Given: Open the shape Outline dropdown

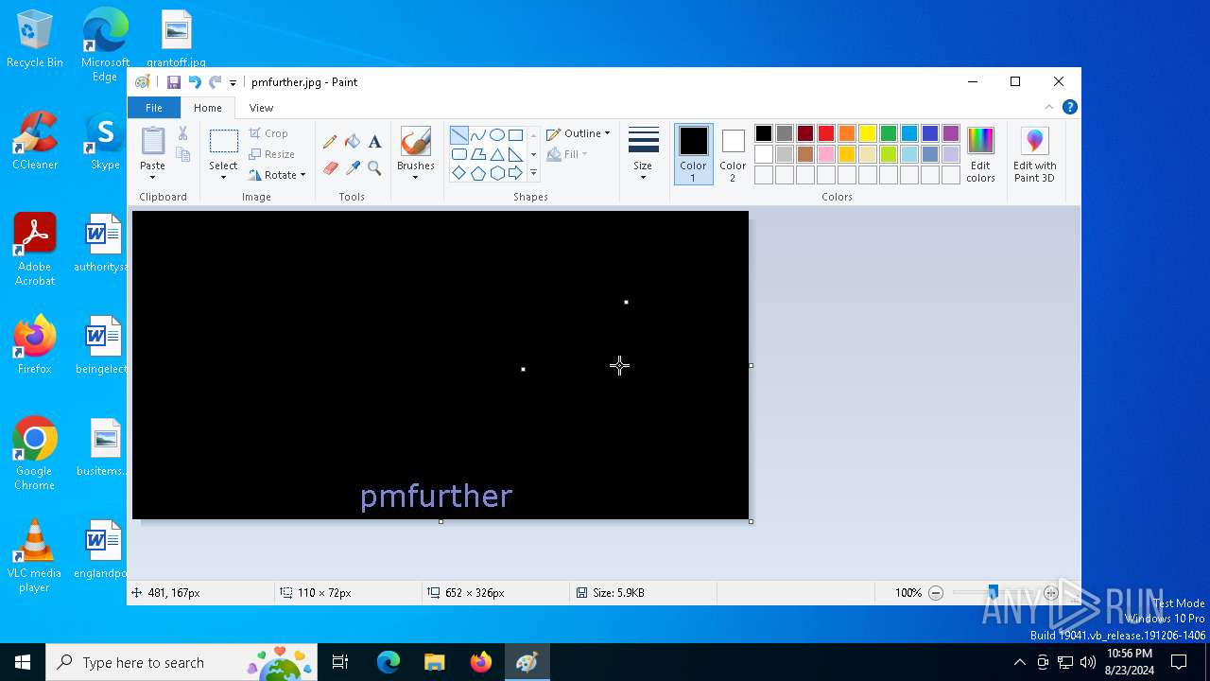Looking at the screenshot, I should tap(579, 133).
